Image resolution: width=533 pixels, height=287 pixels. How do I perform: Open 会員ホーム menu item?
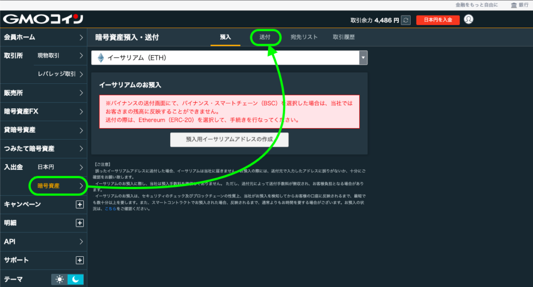44,37
